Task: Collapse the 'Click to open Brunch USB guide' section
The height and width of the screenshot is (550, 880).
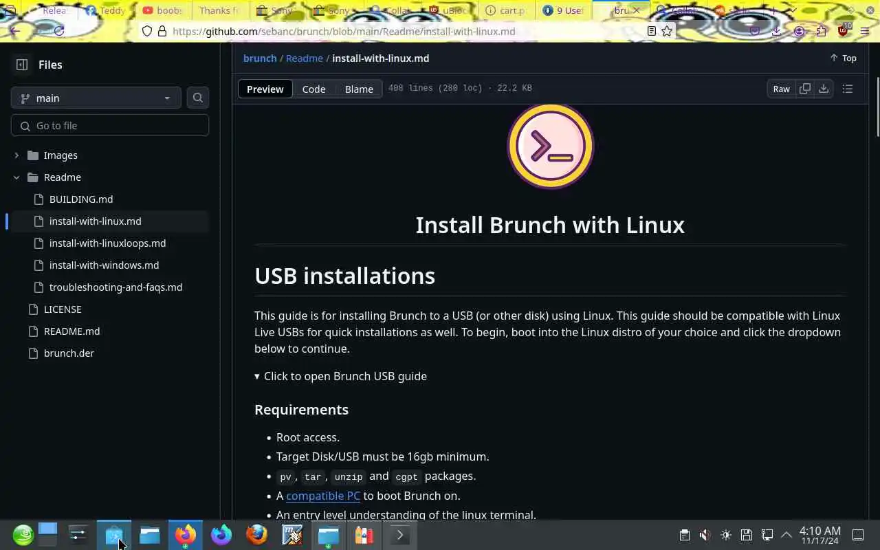Action: (341, 376)
